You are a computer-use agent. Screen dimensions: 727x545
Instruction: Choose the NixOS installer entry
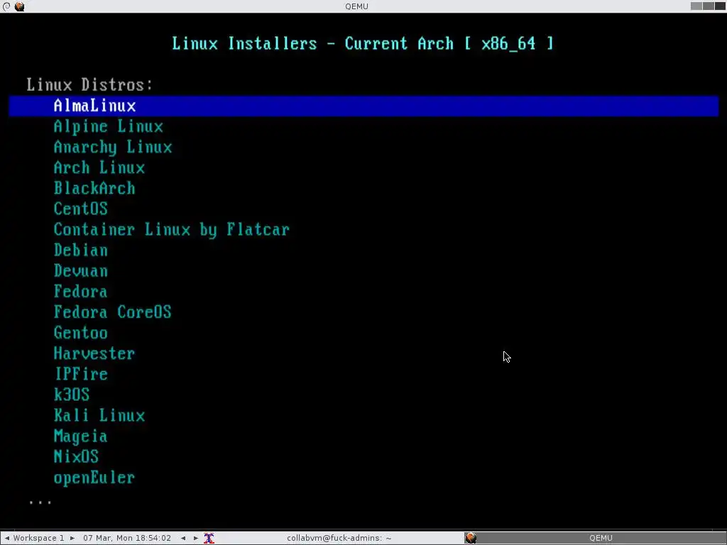point(76,456)
